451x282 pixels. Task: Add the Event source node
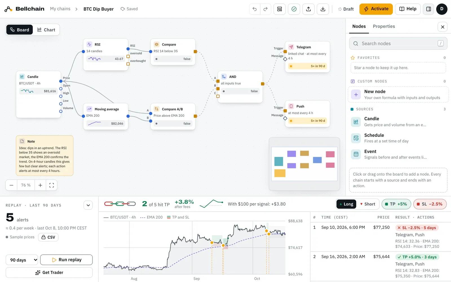pos(398,154)
